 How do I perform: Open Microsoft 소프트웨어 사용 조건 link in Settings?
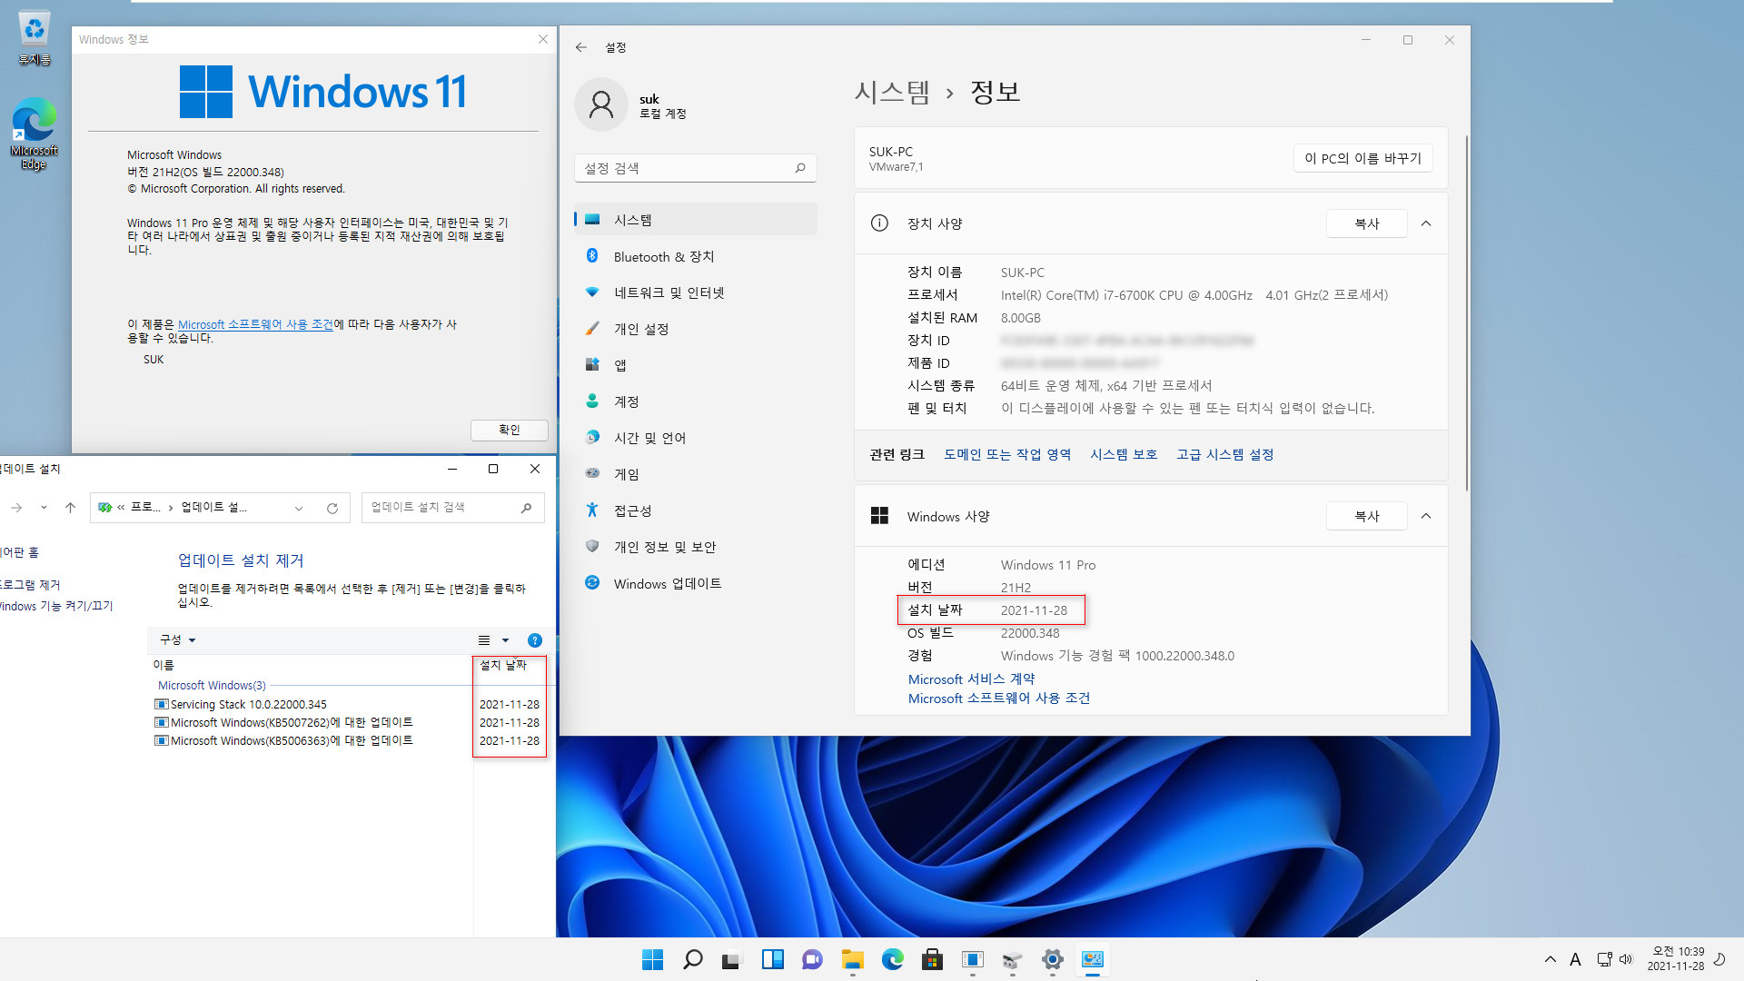click(x=999, y=699)
